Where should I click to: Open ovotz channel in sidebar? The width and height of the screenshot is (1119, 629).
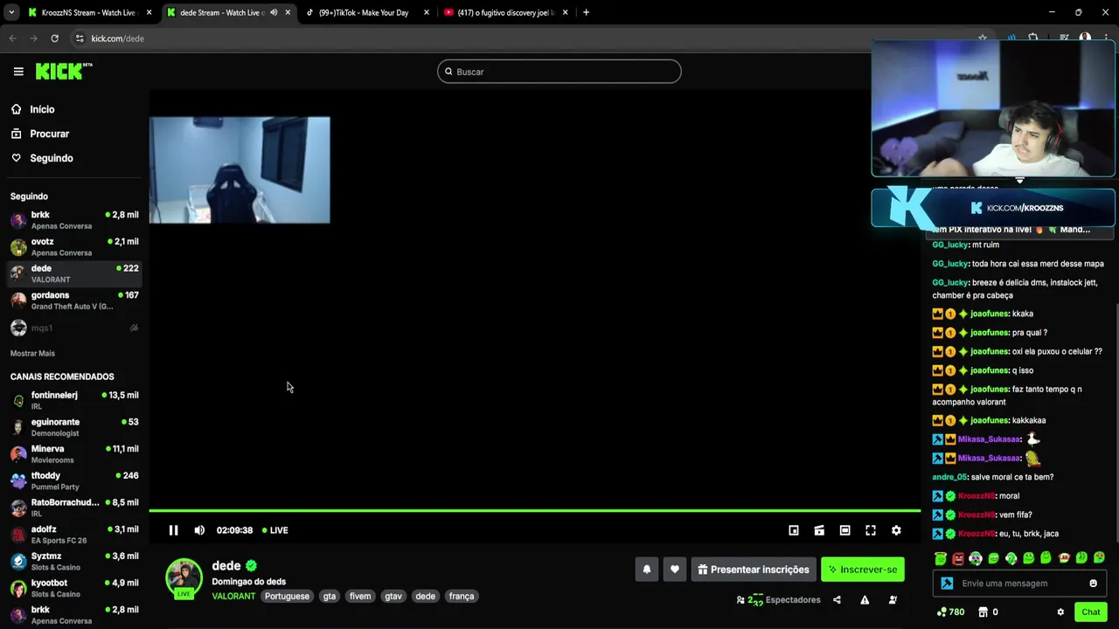pos(74,247)
